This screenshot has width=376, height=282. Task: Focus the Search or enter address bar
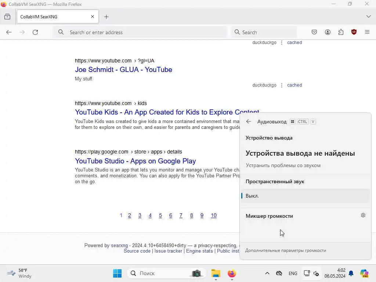140,32
